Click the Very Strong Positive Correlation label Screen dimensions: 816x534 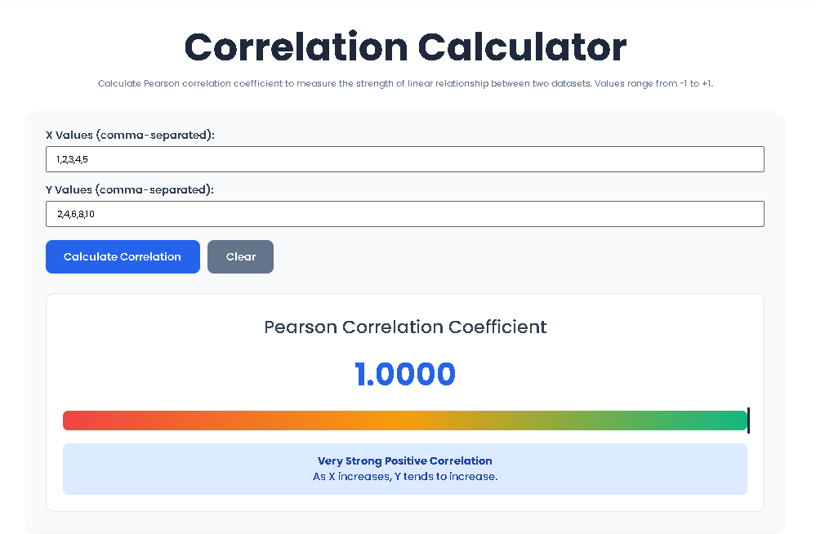coord(405,461)
